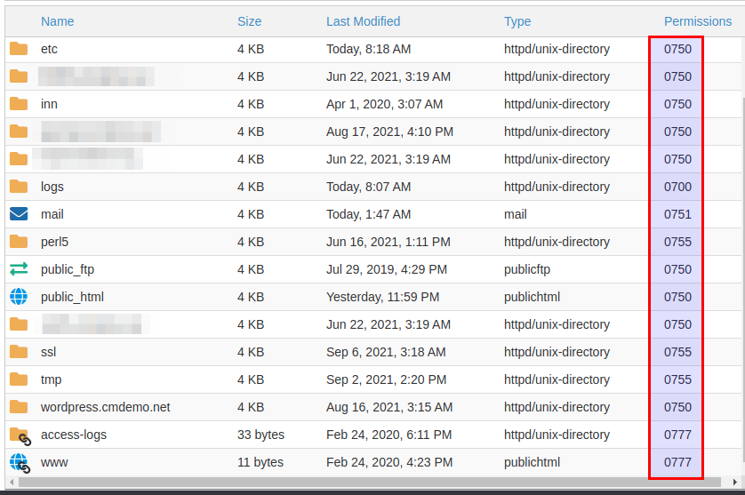The image size is (745, 495).
Task: Click the logs folder icon
Action: 19,187
